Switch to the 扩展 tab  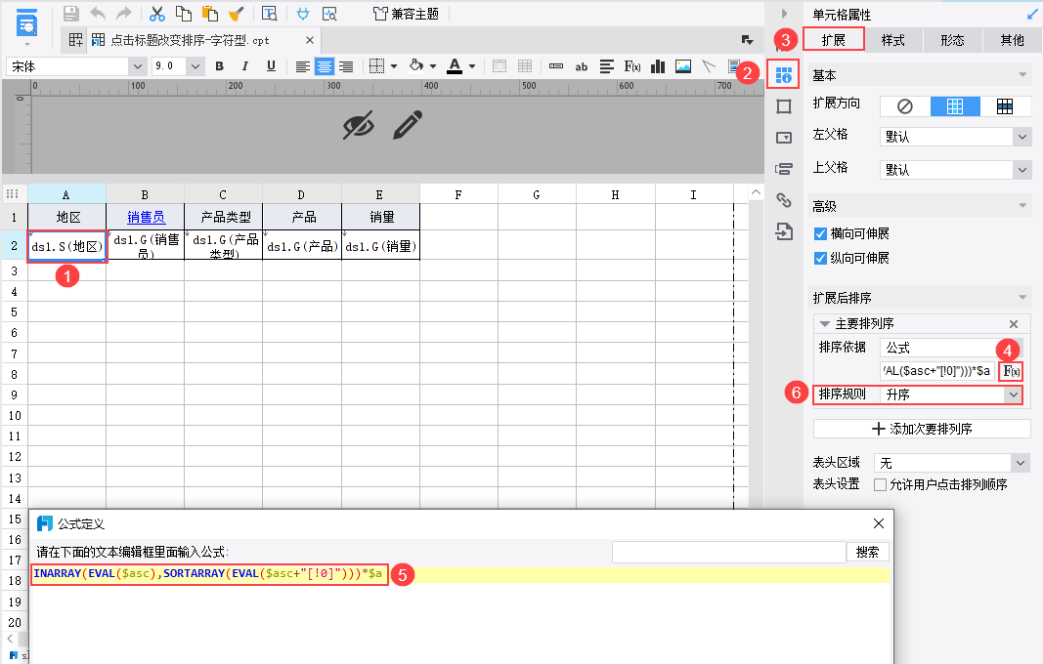pyautogui.click(x=834, y=40)
